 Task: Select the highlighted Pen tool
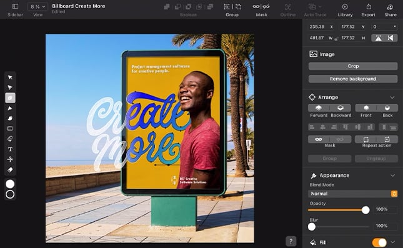click(x=10, y=97)
